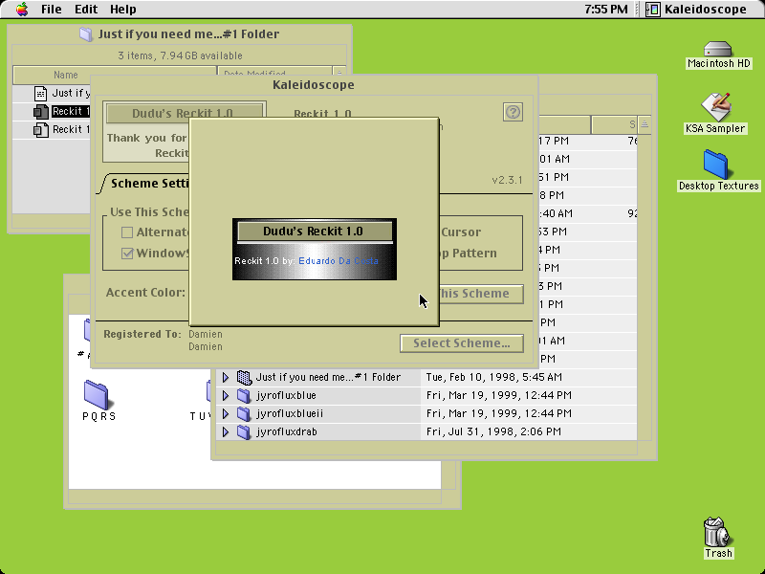
Task: Click the Fri, Jul 31, 1998, 2:06 PM date
Action: click(493, 432)
